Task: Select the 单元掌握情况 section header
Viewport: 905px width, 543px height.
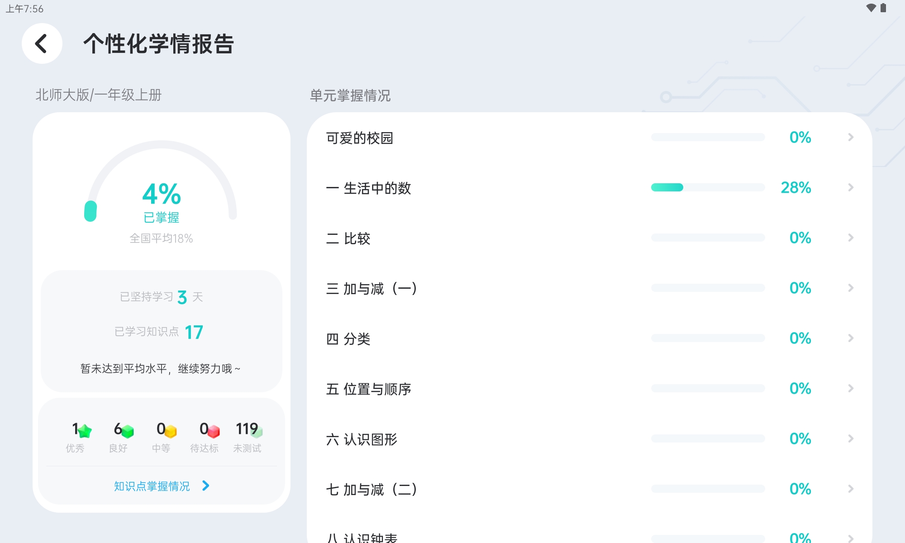Action: coord(350,95)
